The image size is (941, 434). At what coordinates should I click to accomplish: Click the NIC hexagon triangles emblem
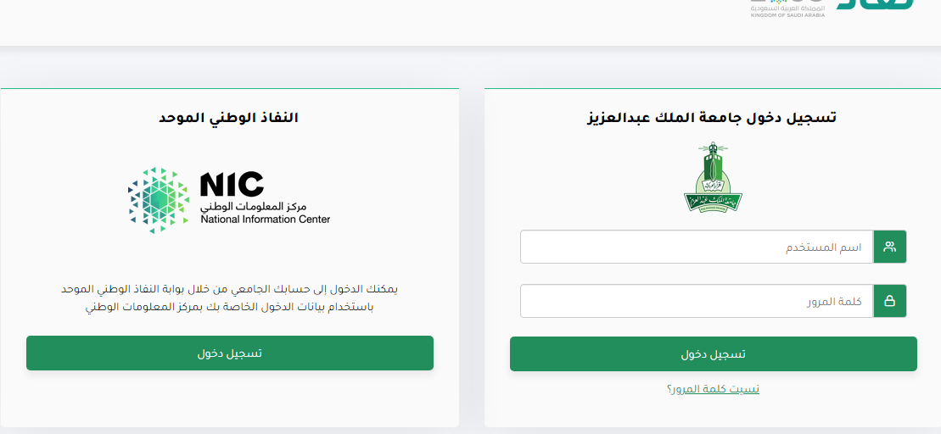(159, 200)
